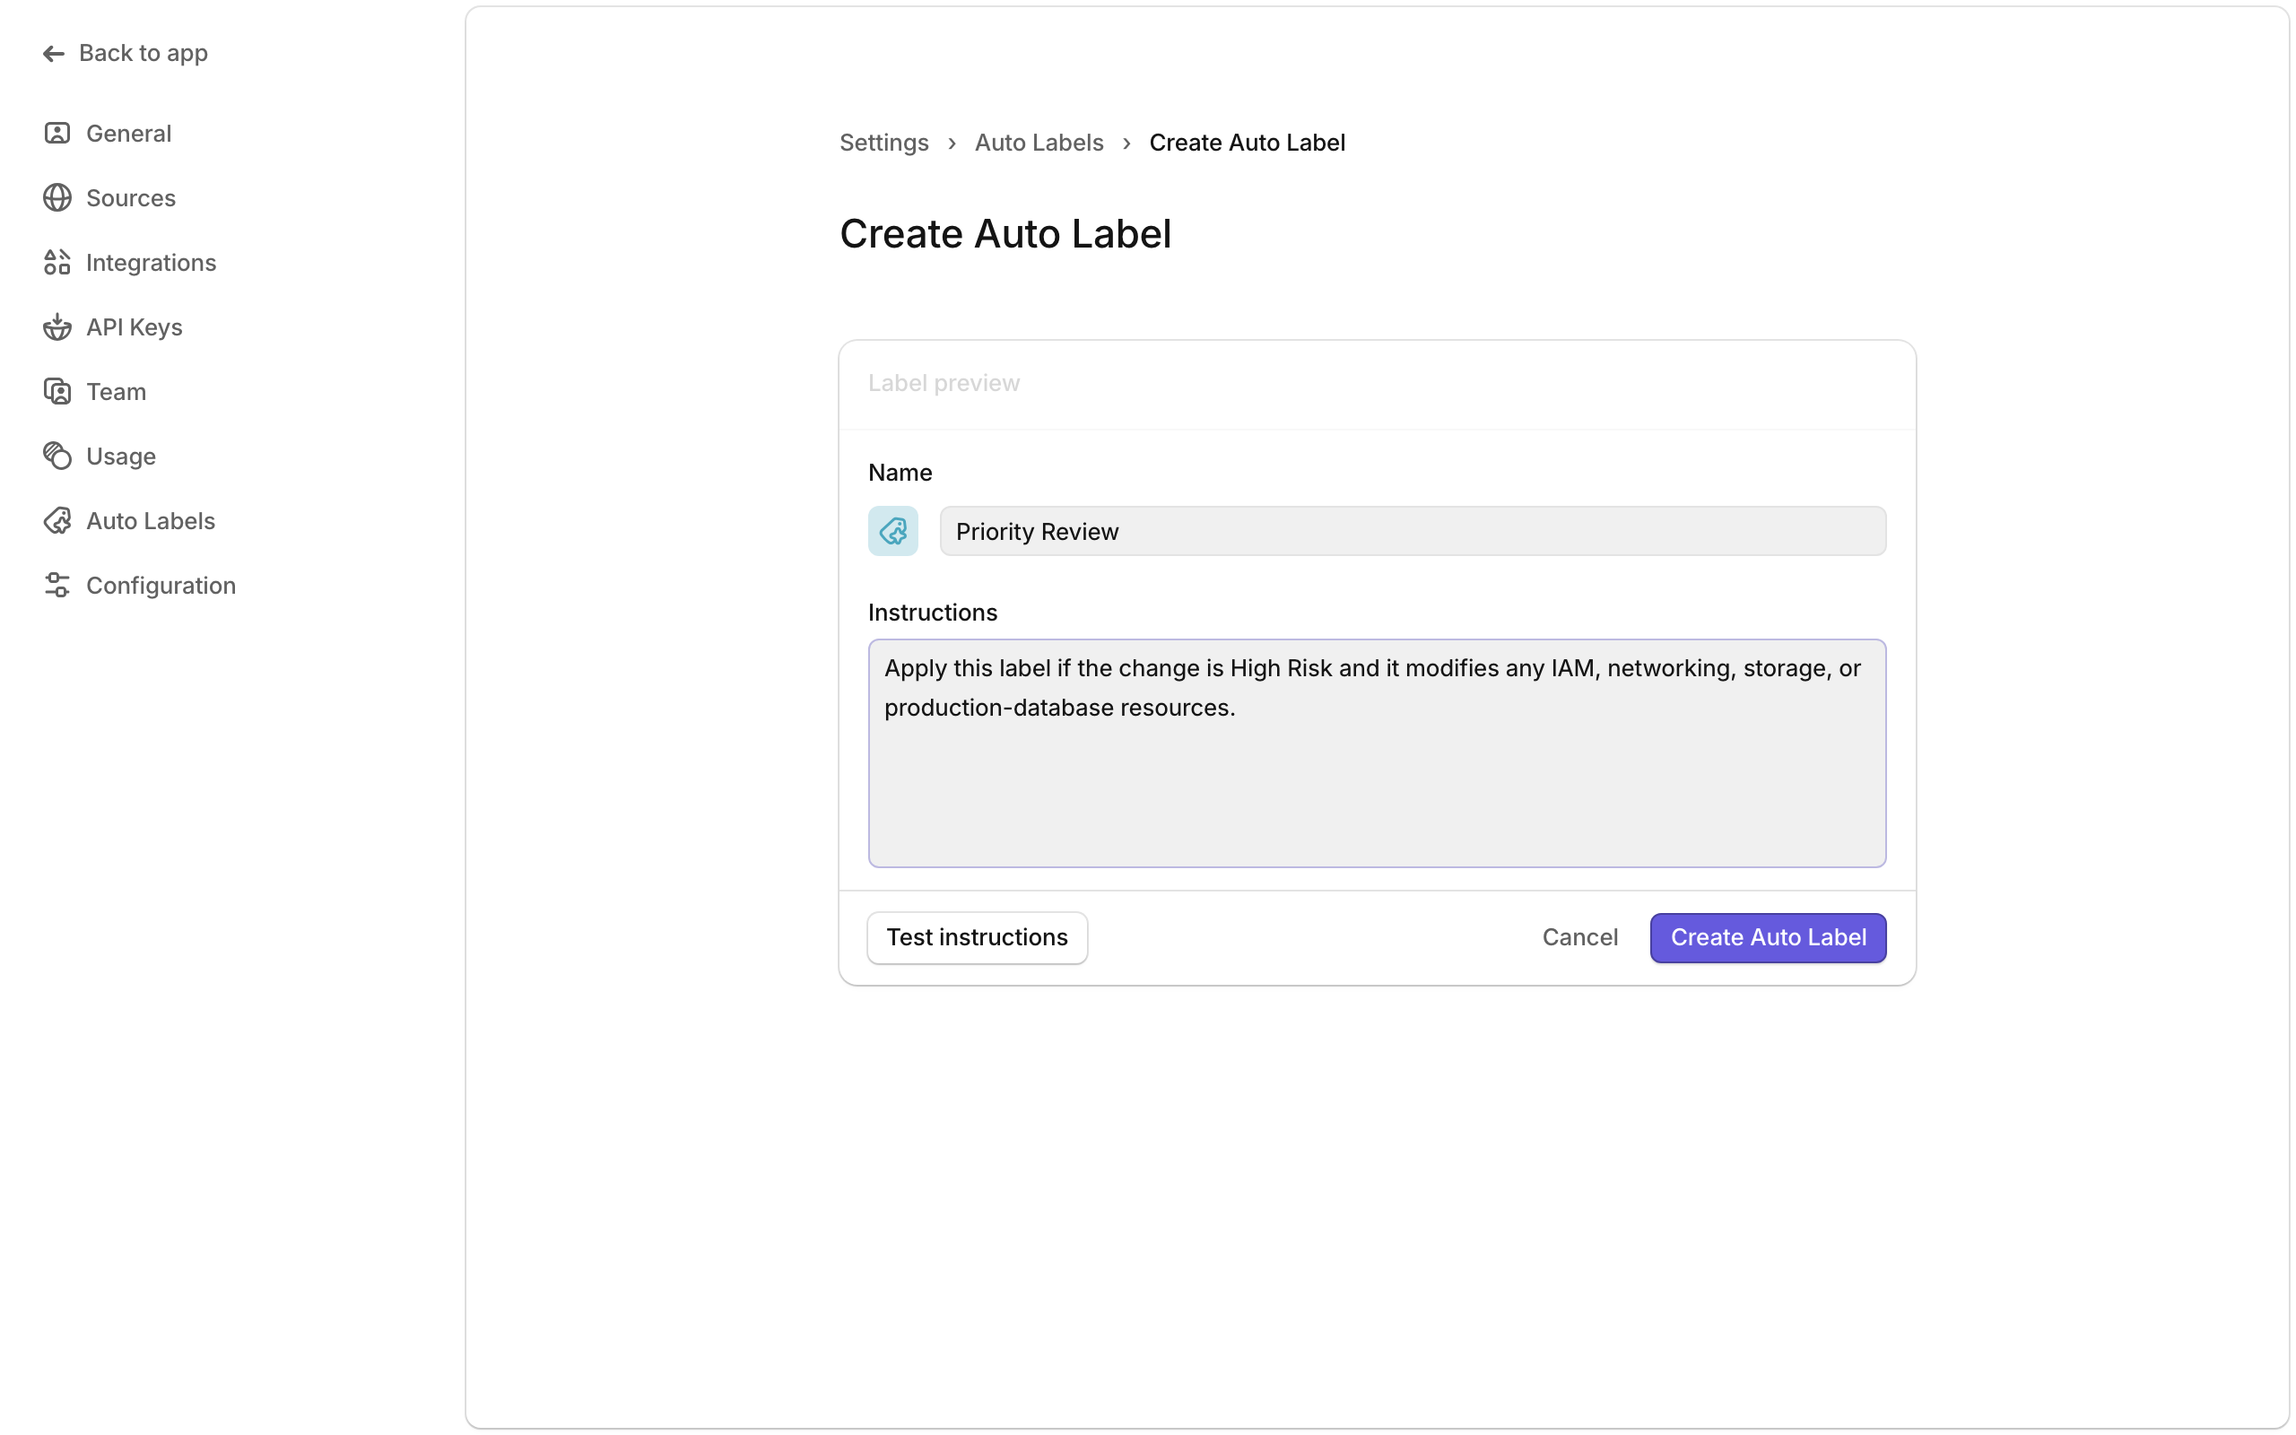Open the Integrations settings page
Screen dimensions: 2296x1435
click(x=151, y=263)
